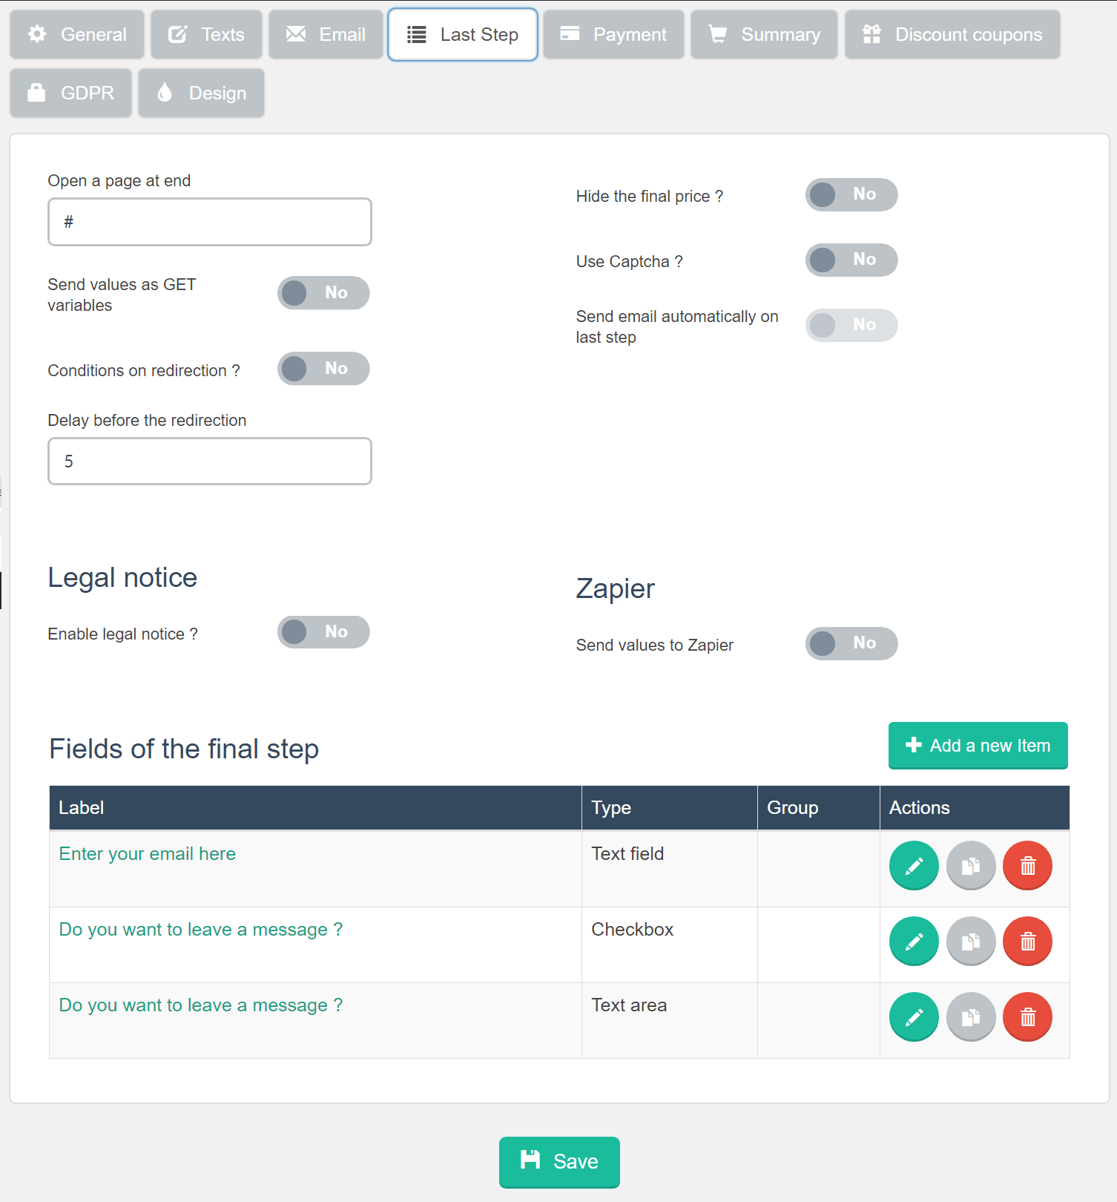Enable 'Hide the final price' toggle
This screenshot has width=1117, height=1202.
pyautogui.click(x=851, y=194)
